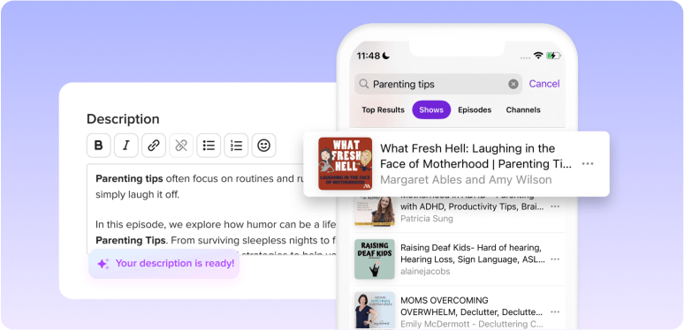Insert a link with the link icon
The height and width of the screenshot is (330, 684).
point(154,146)
